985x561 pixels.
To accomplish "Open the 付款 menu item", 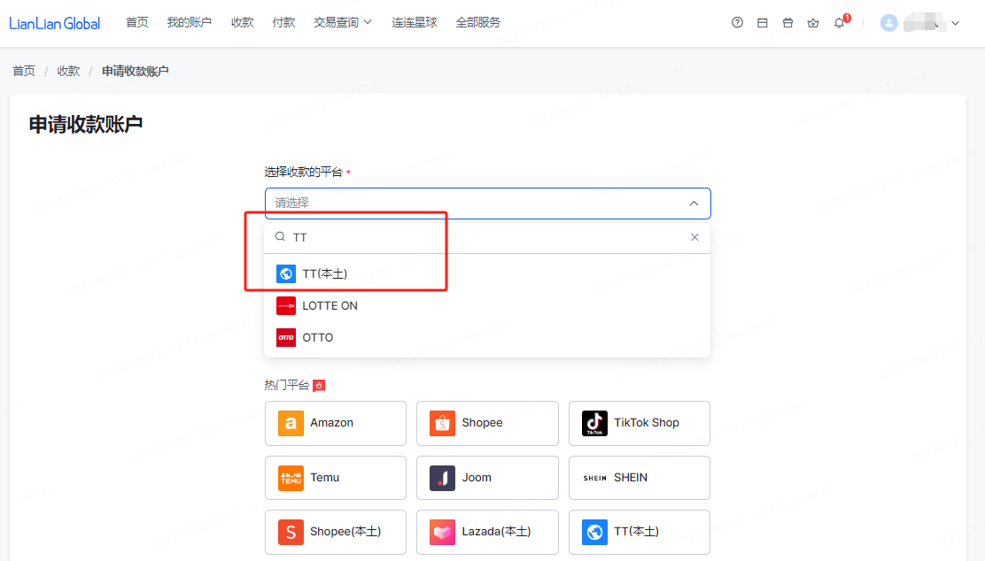I will (283, 23).
